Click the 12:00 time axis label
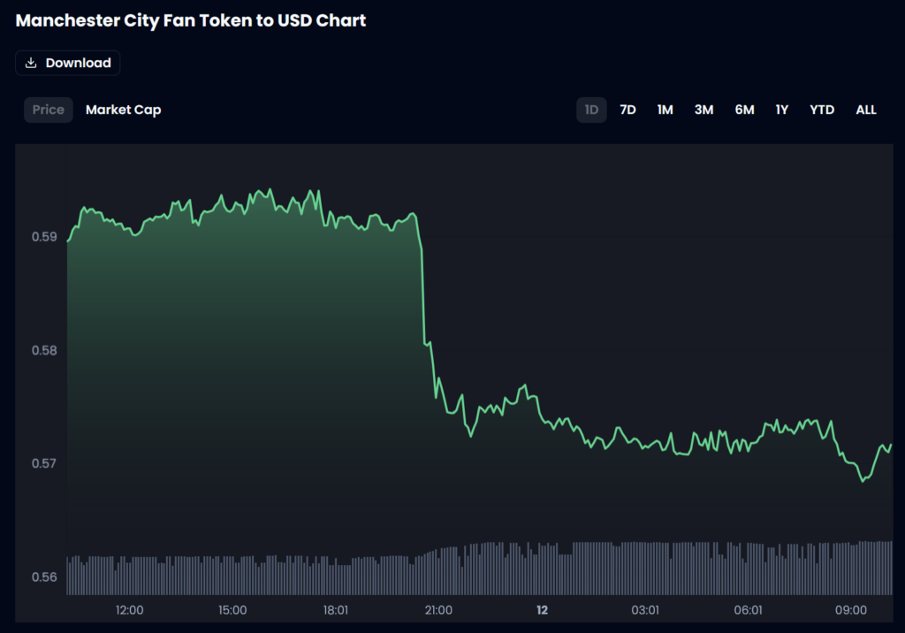Screen dimensions: 905x633 (130, 610)
